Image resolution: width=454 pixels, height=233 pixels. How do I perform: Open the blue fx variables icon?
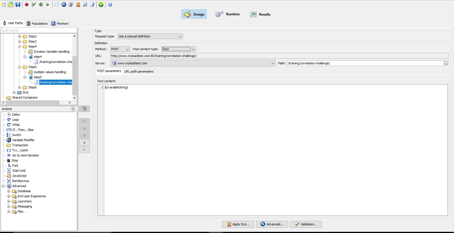click(64, 5)
